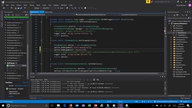Click the user account avatar

tap(190, 5)
